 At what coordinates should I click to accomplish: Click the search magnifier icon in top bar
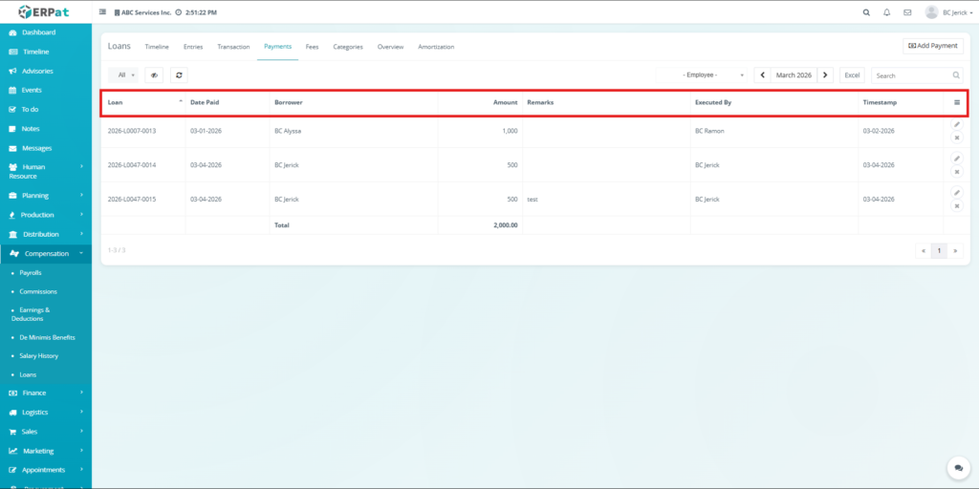866,12
